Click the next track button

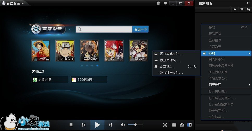[110, 125]
